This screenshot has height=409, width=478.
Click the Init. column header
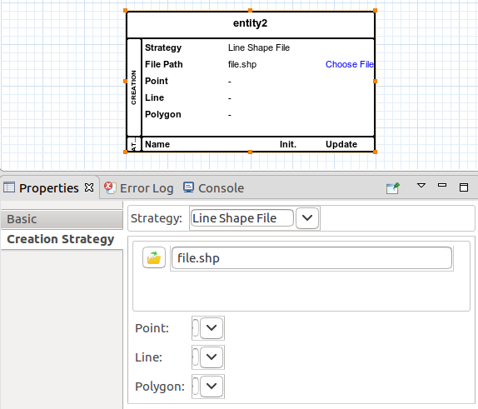pos(288,144)
